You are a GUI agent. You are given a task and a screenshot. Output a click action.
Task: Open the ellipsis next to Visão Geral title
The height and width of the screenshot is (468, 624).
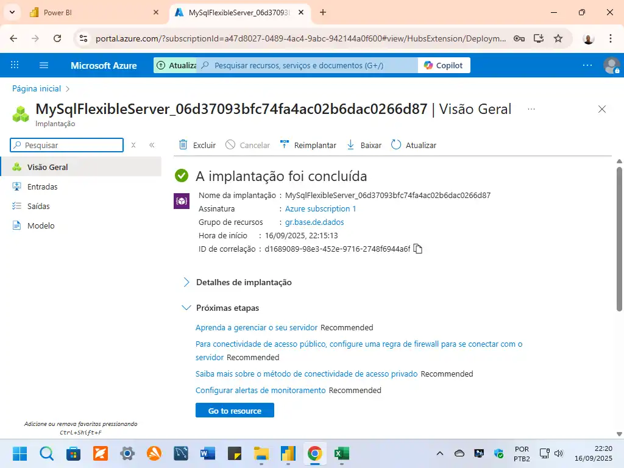tap(531, 109)
